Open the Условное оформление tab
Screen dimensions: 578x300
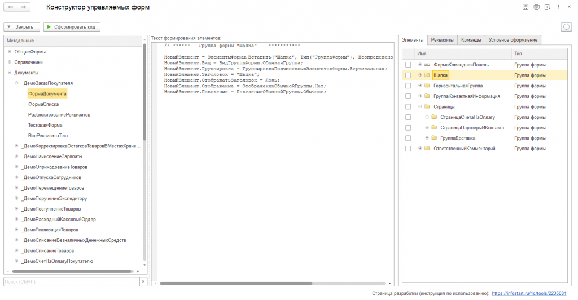pos(514,40)
